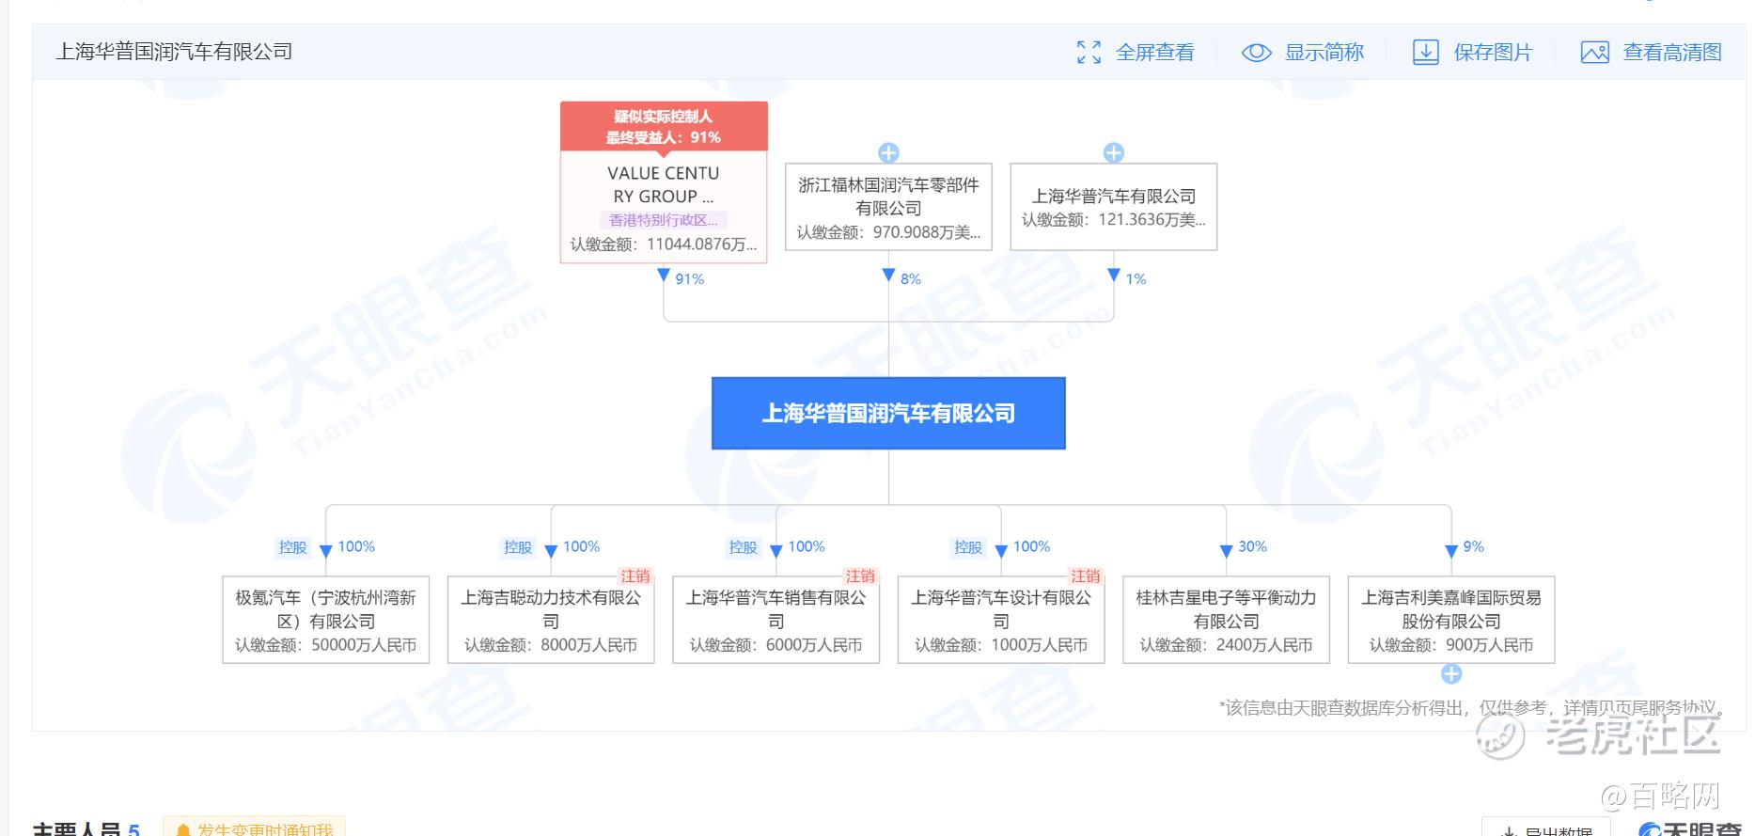Click 认缴金额: 6000万人民币 text

[x=776, y=645]
